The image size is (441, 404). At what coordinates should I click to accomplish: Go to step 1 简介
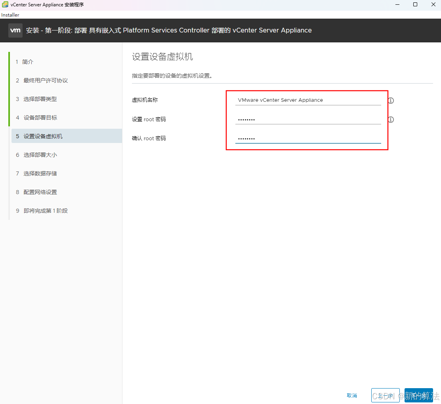coord(25,62)
